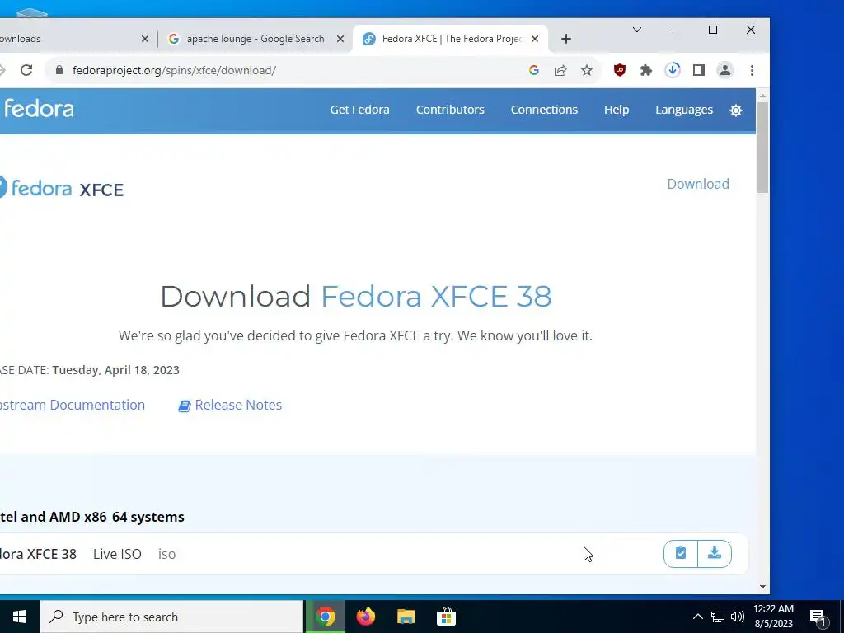This screenshot has width=844, height=633.
Task: Show Chrome downloads icon
Action: [x=673, y=70]
